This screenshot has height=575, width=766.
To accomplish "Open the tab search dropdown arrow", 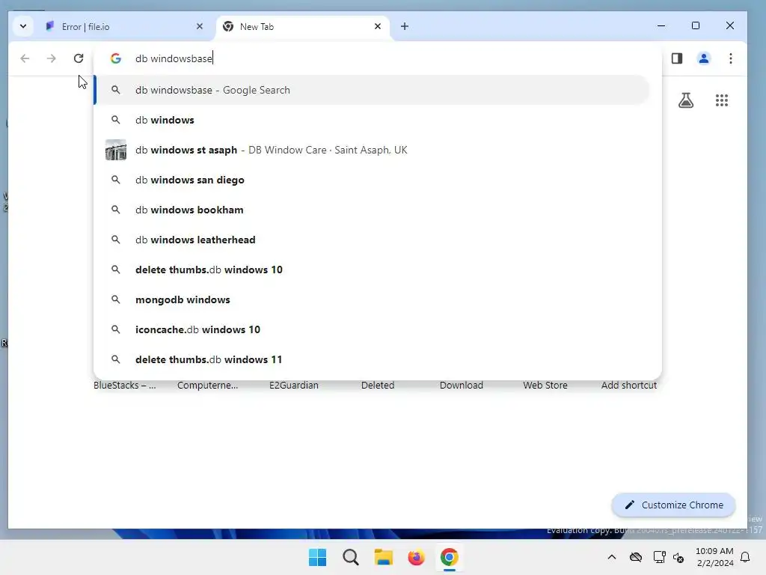I will (23, 26).
